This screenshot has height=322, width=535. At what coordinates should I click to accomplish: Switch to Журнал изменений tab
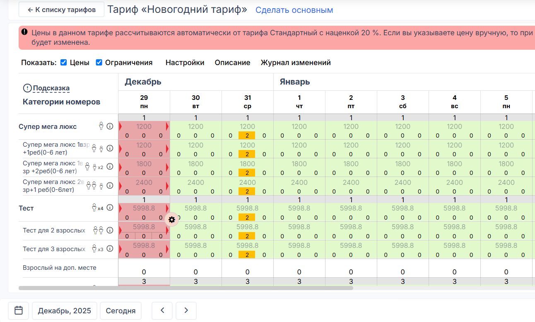click(x=295, y=63)
